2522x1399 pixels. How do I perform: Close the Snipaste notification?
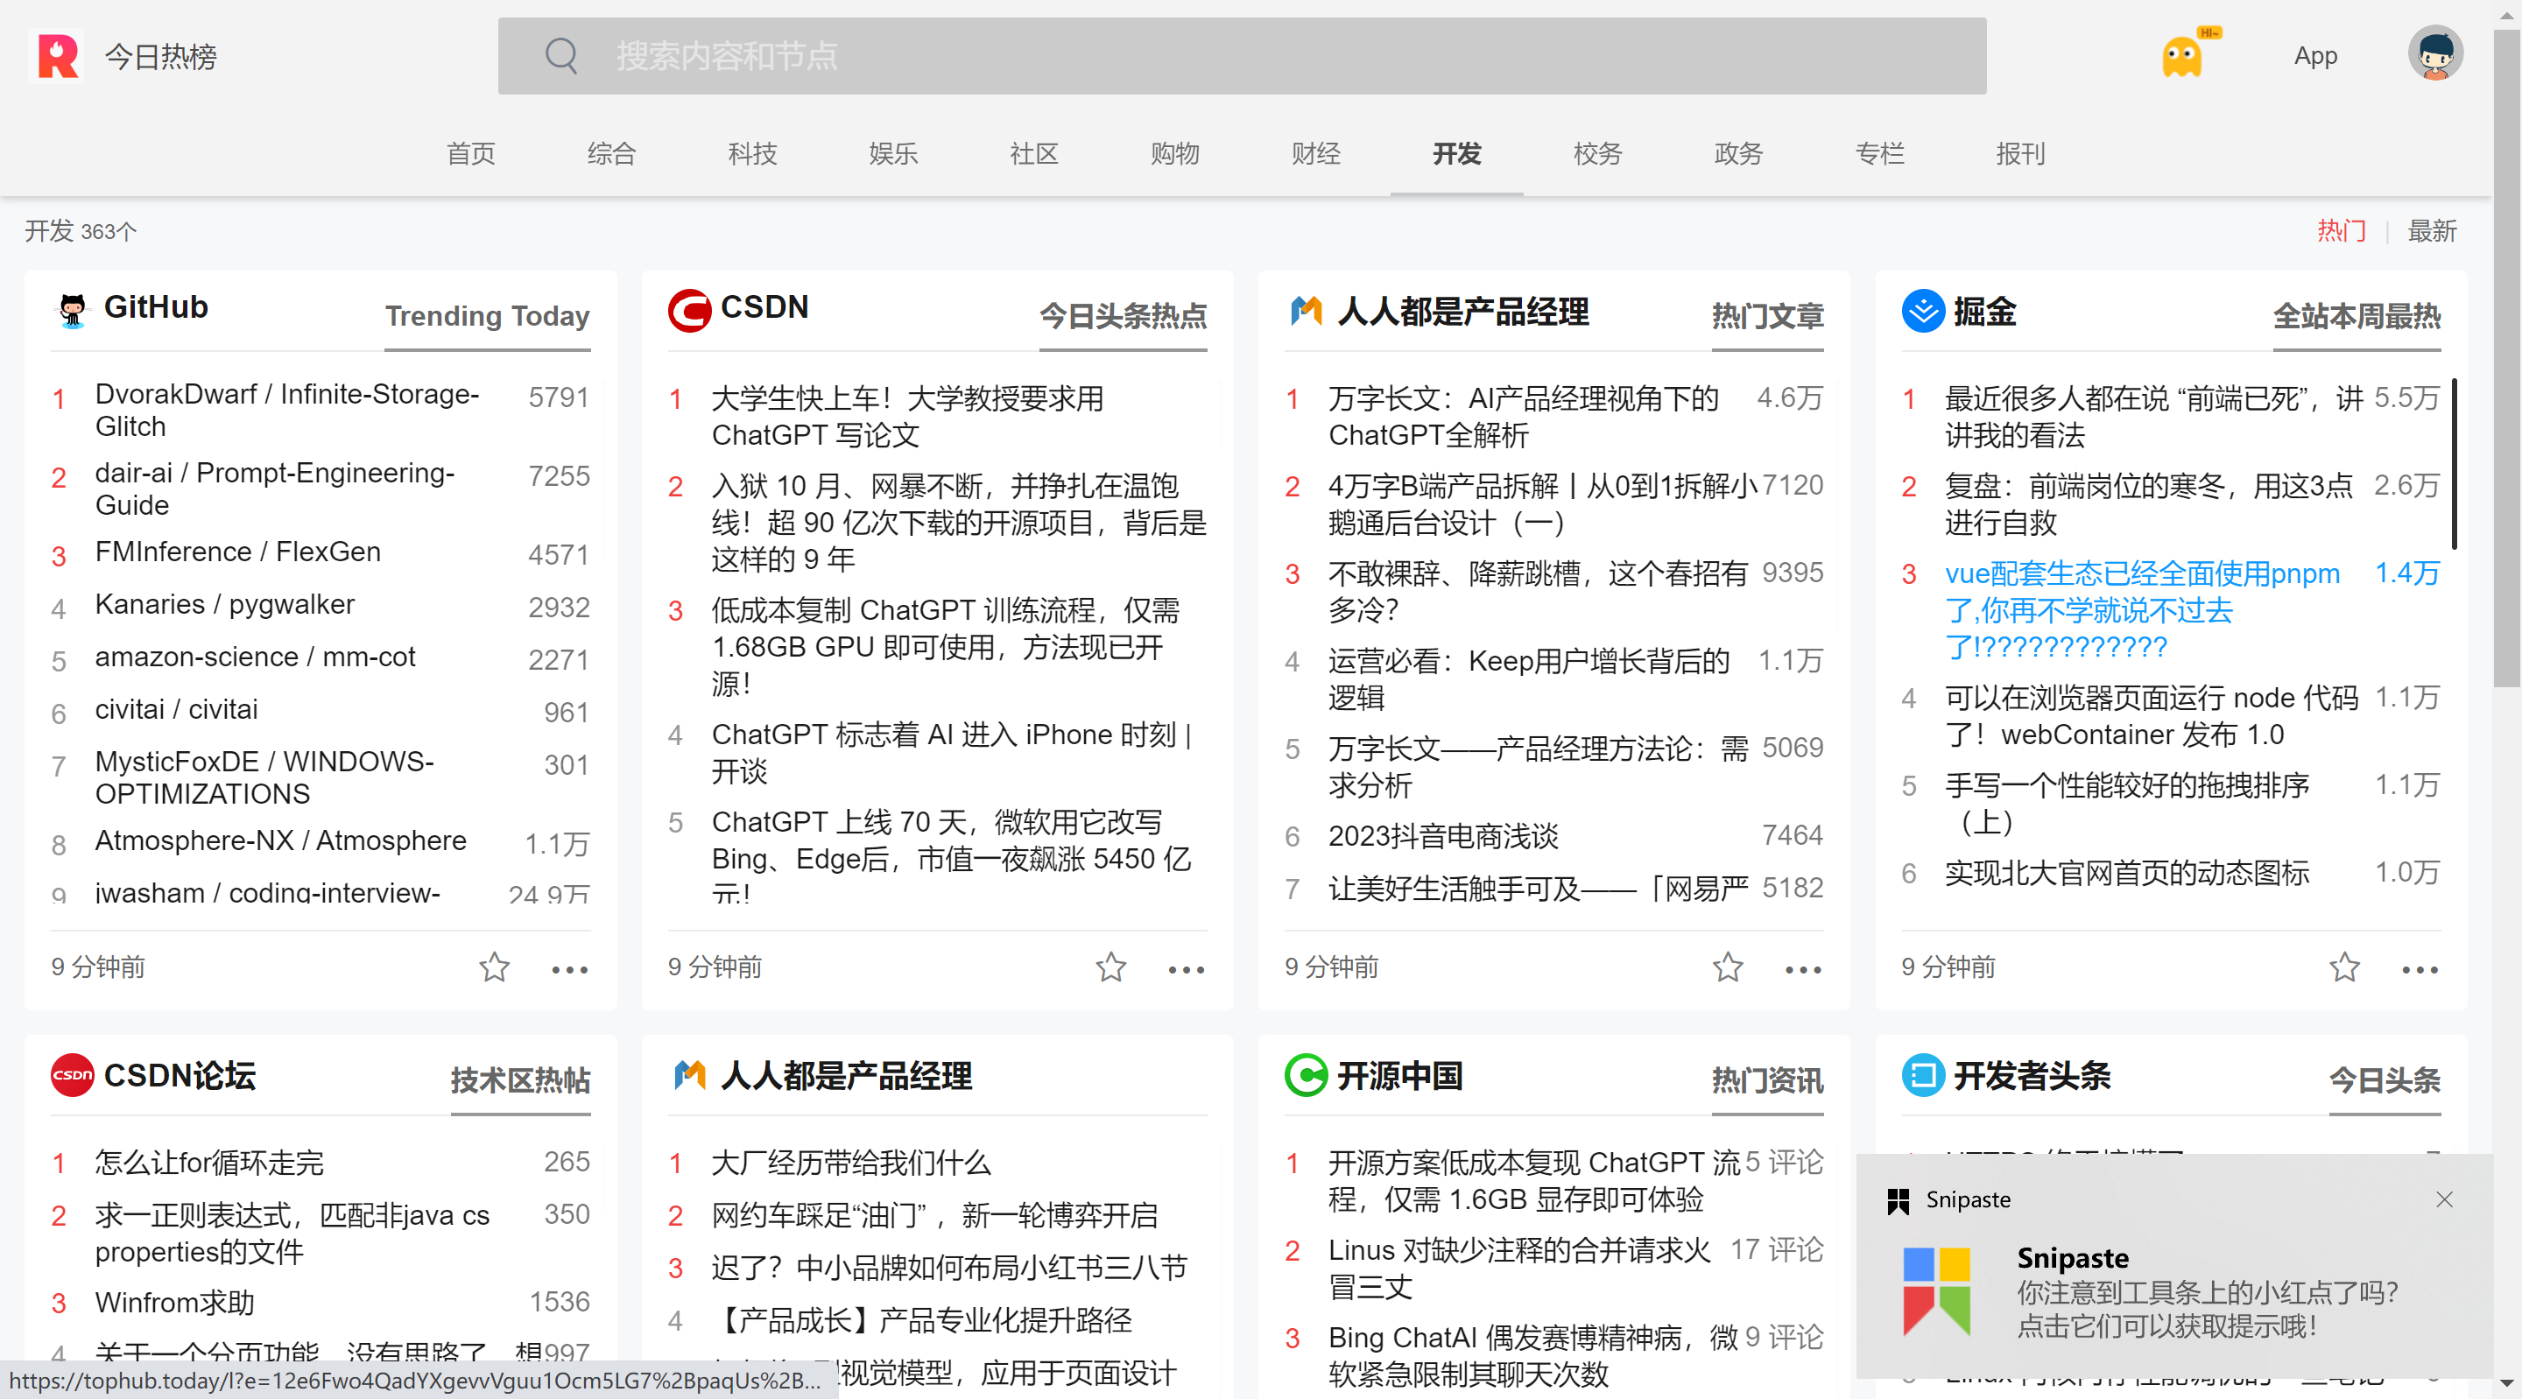point(2445,1199)
